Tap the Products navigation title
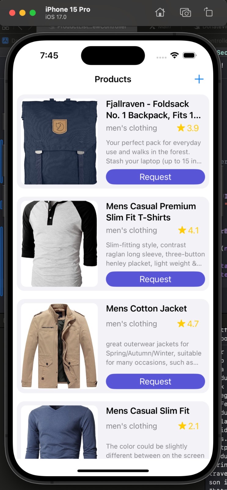Image resolution: width=227 pixels, height=490 pixels. [113, 79]
